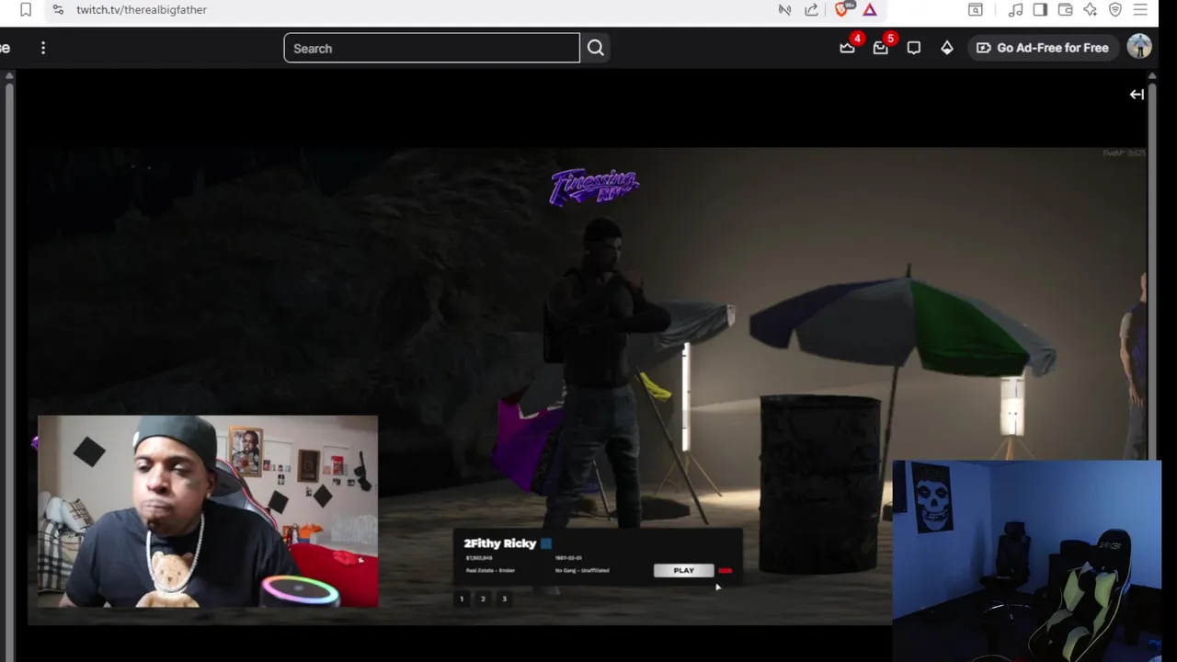Open Leo AI sparkle icon

tap(1091, 9)
